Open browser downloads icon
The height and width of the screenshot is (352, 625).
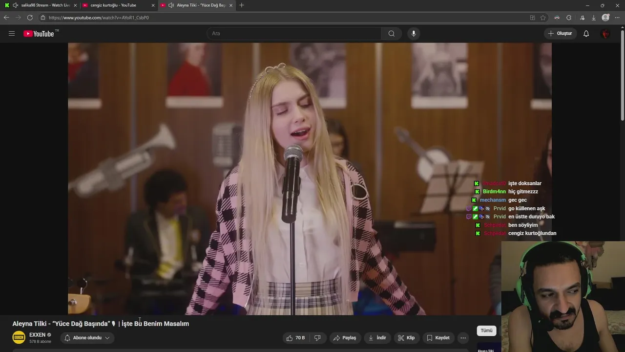click(594, 18)
